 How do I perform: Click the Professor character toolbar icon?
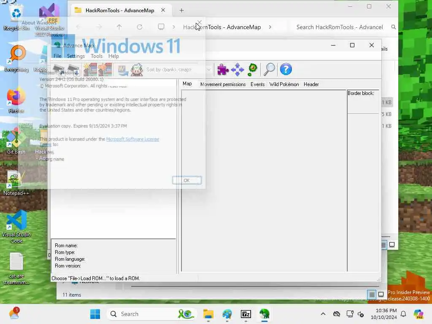click(x=137, y=70)
